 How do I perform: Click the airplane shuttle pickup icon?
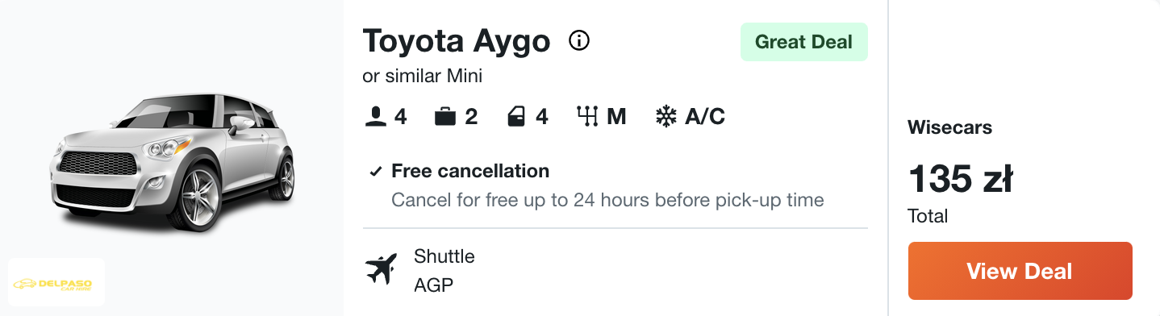pyautogui.click(x=382, y=268)
